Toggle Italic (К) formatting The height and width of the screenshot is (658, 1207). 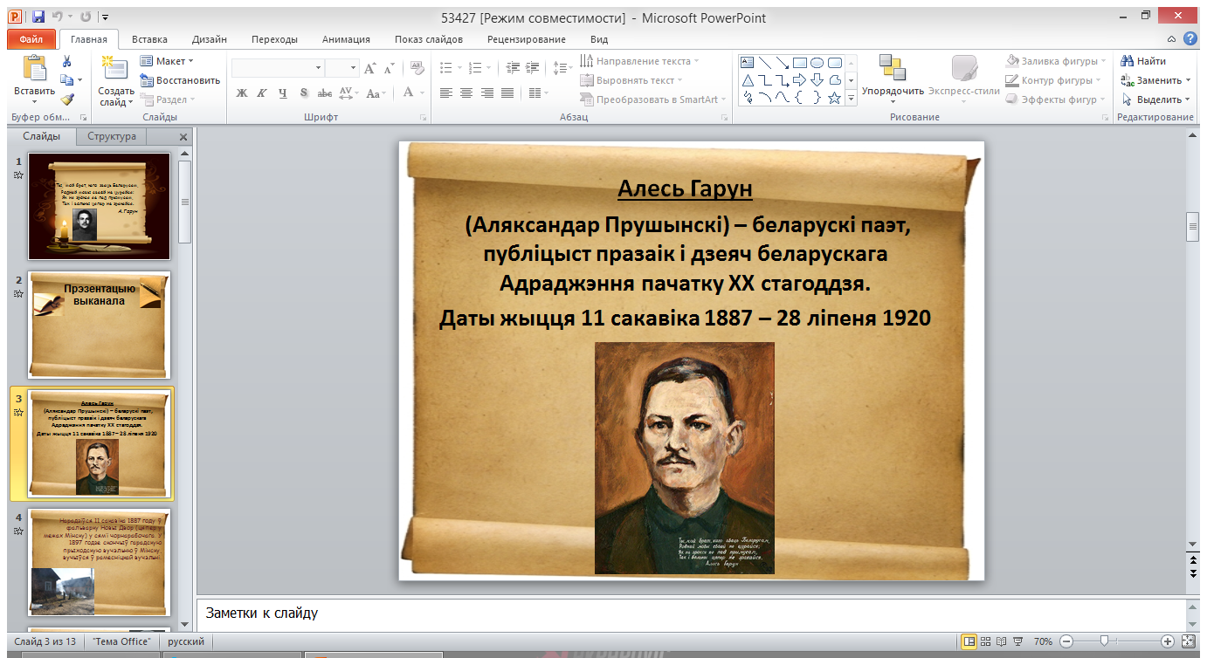click(x=263, y=93)
